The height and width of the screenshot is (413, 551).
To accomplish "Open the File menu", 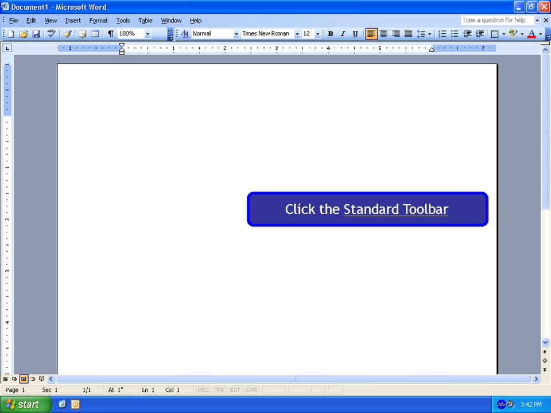I will (13, 21).
